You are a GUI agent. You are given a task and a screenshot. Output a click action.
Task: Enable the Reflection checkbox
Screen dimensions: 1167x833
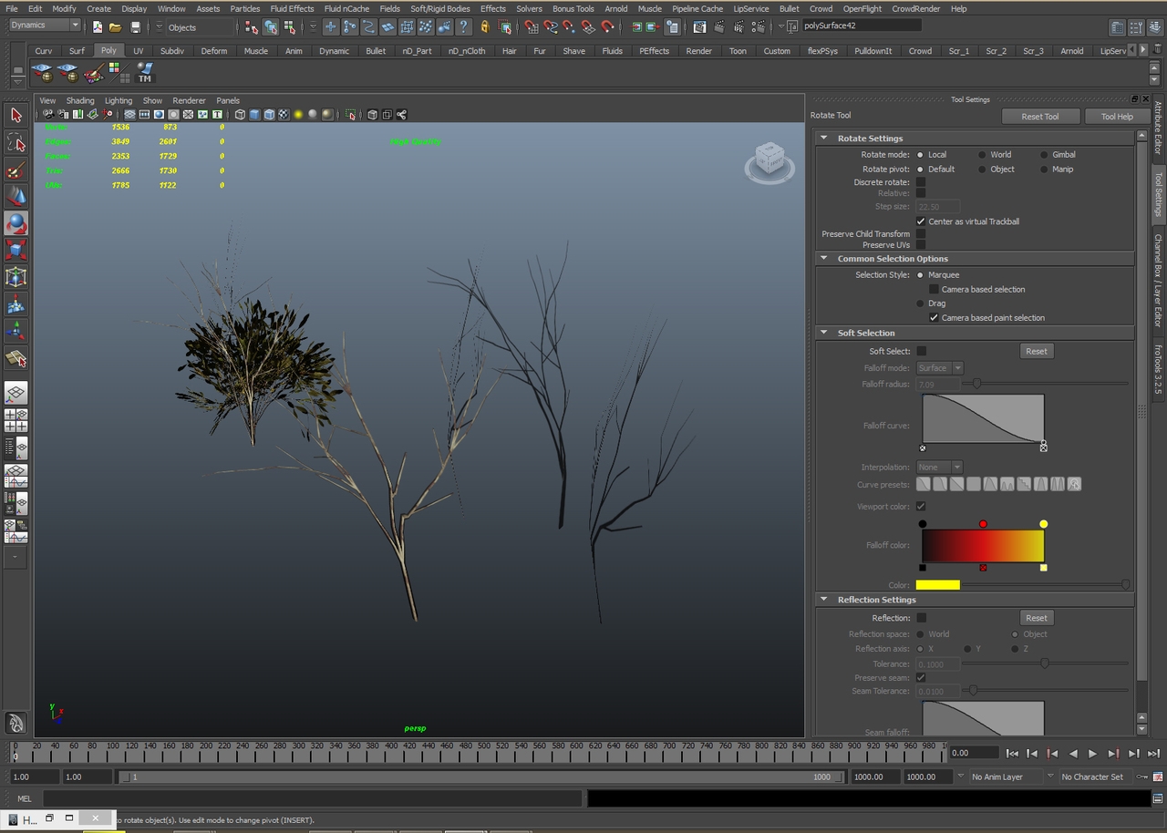point(922,618)
